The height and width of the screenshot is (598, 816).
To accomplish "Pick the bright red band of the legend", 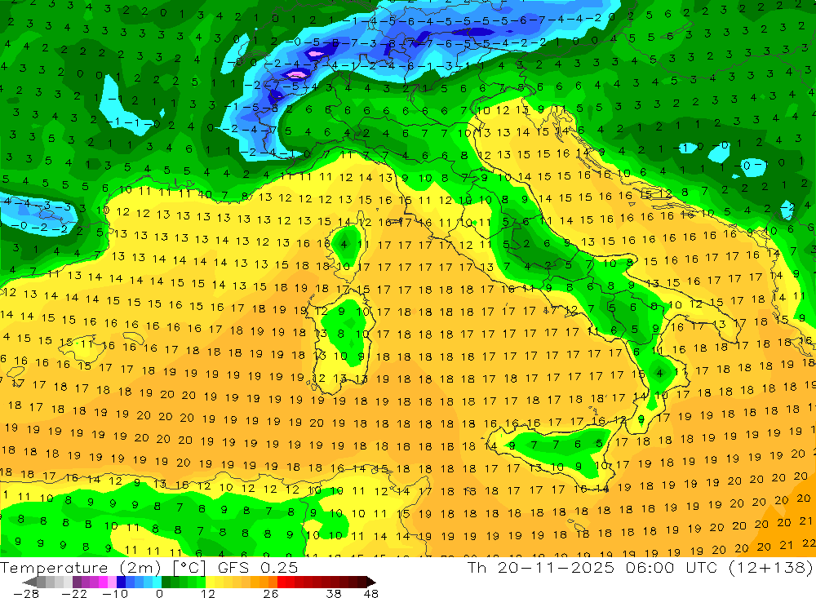I will click(x=286, y=582).
